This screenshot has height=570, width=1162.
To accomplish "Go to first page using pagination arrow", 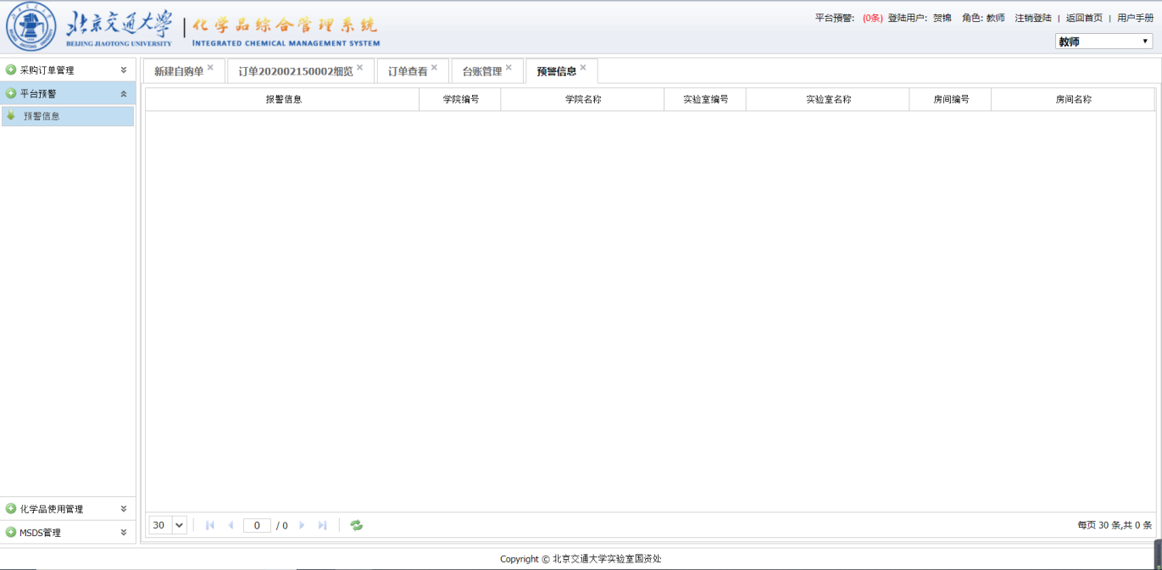I will point(210,525).
